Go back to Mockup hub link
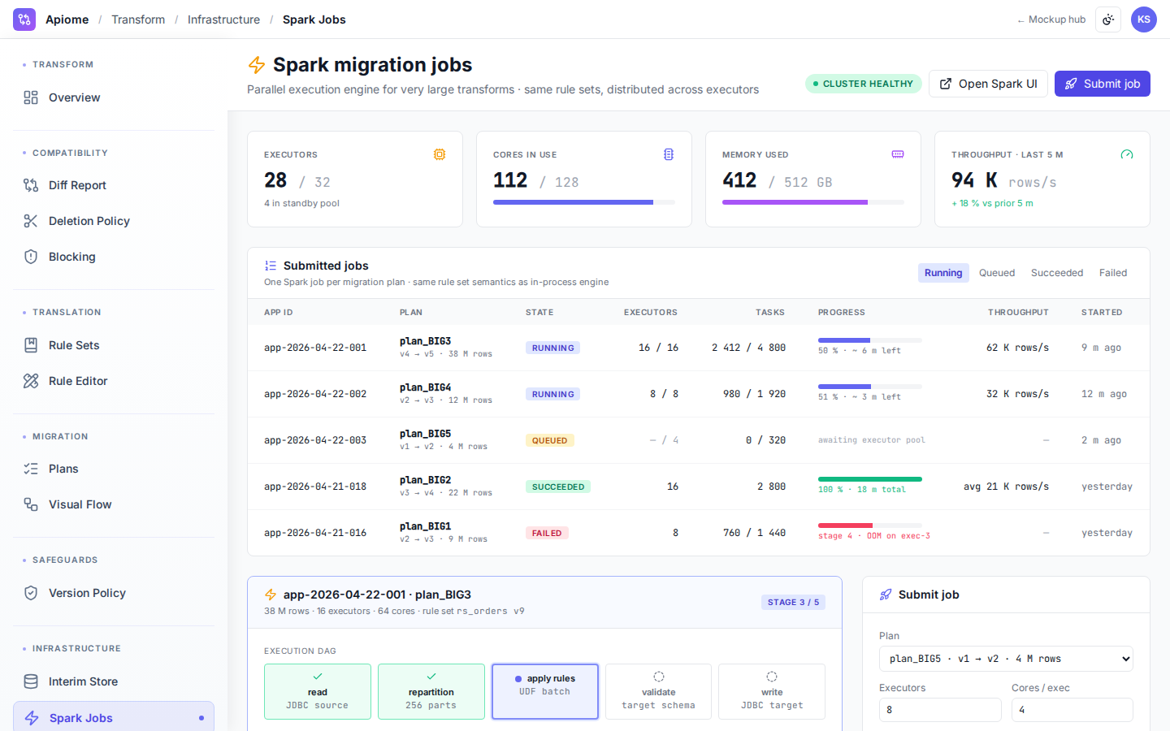Image resolution: width=1170 pixels, height=731 pixels. click(1051, 19)
